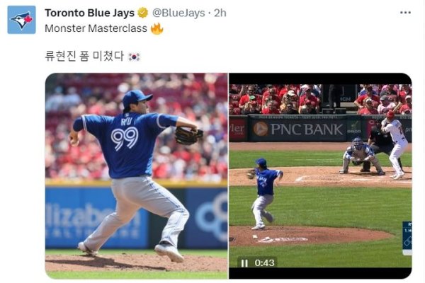This screenshot has height=283, width=425.
Task: Open the Toronto Blue Jays display name
Action: pos(89,13)
